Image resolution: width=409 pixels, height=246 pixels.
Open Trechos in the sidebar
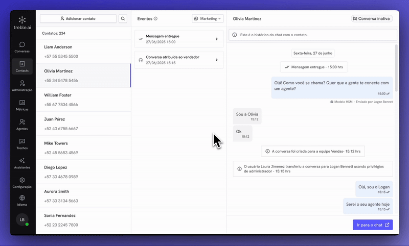coord(22,144)
